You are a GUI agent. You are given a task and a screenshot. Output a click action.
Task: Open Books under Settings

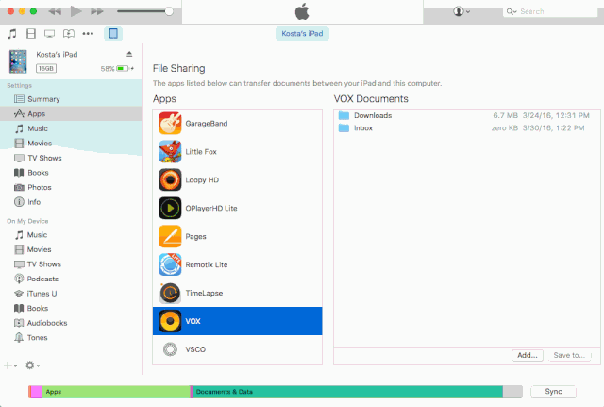(x=71, y=172)
